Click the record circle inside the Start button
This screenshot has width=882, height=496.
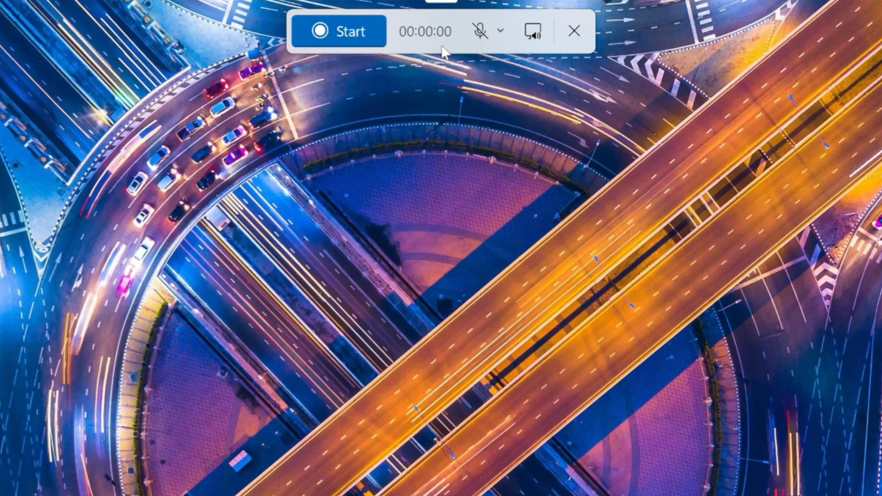(x=320, y=31)
